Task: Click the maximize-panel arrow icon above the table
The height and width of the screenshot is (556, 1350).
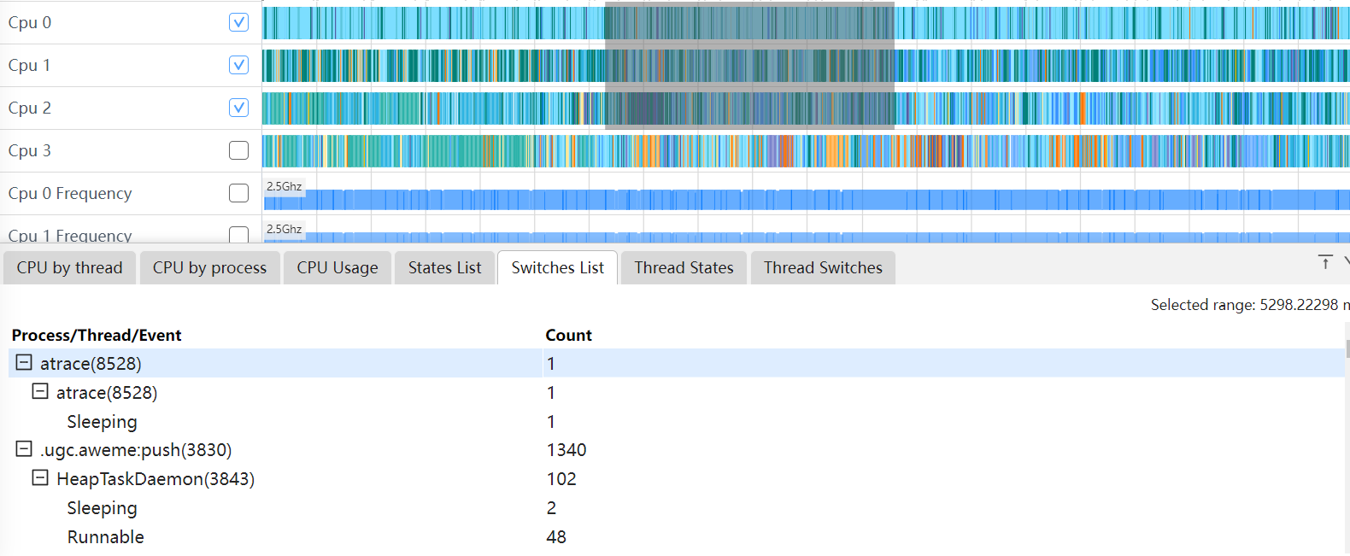Action: tap(1325, 262)
